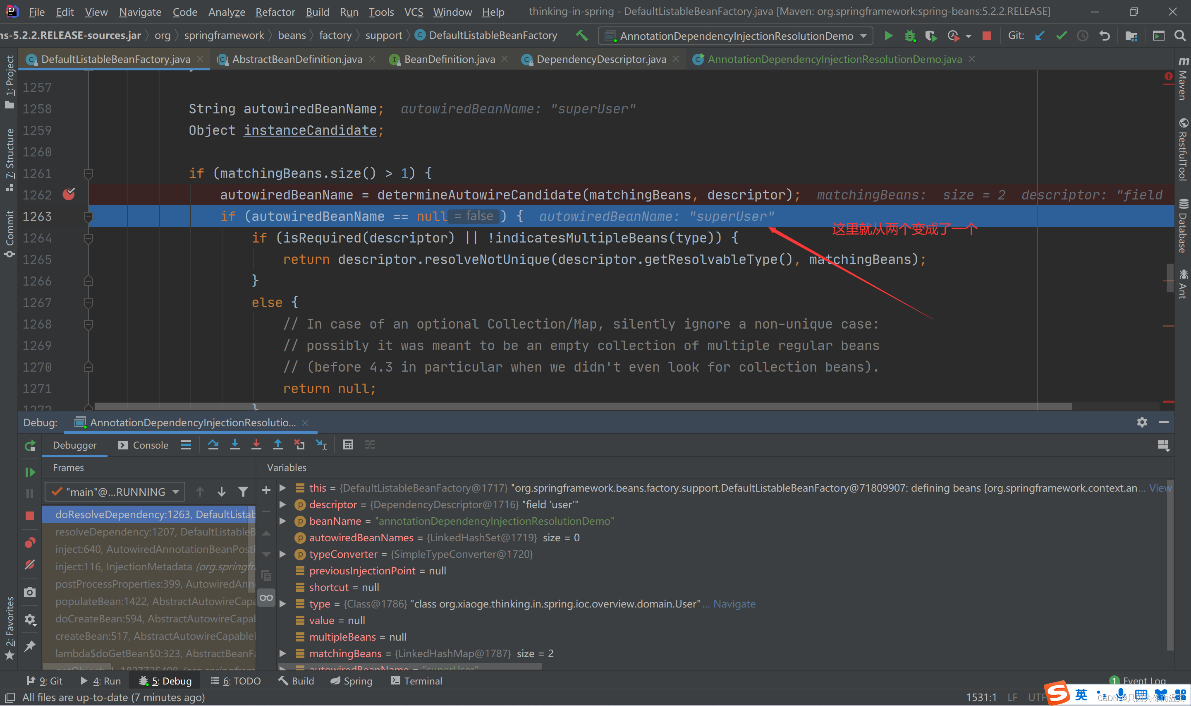The image size is (1191, 706).
Task: Click the Navigate link for type variable
Action: tap(734, 604)
